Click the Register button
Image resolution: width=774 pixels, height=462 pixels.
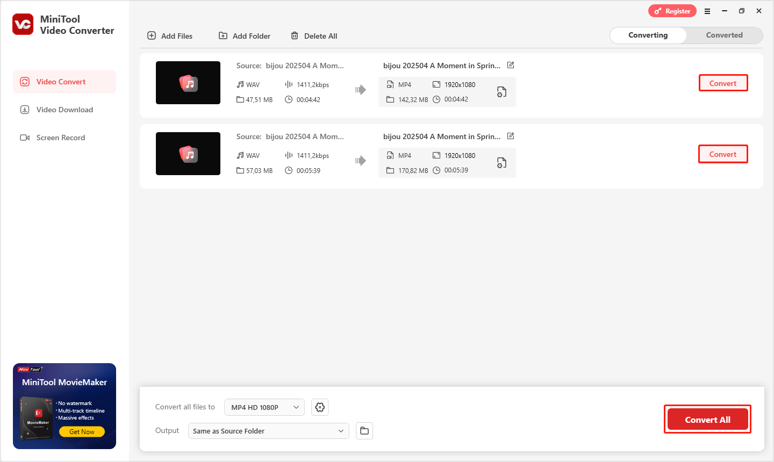pyautogui.click(x=672, y=11)
